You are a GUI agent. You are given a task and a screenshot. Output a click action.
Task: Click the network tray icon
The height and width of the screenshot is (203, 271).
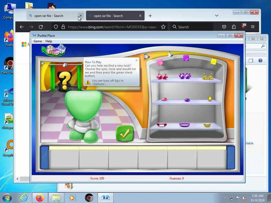[x=231, y=198]
